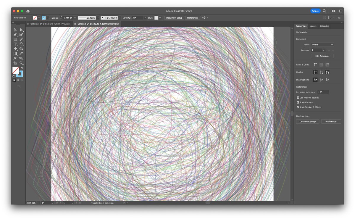The height and width of the screenshot is (219, 355).
Task: Open the Style dropdown arrow
Action: point(160,18)
